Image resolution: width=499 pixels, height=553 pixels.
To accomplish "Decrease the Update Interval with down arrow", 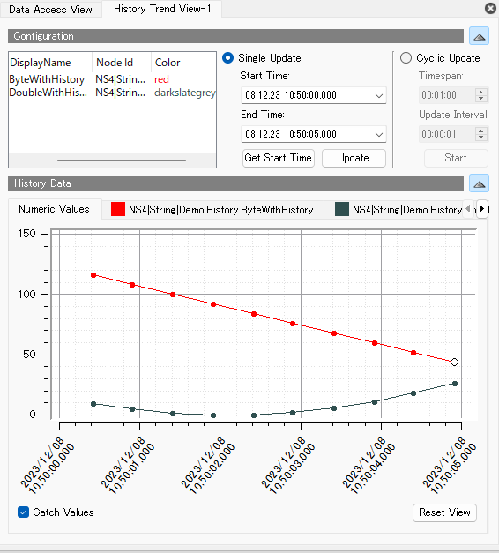I will tap(481, 138).
